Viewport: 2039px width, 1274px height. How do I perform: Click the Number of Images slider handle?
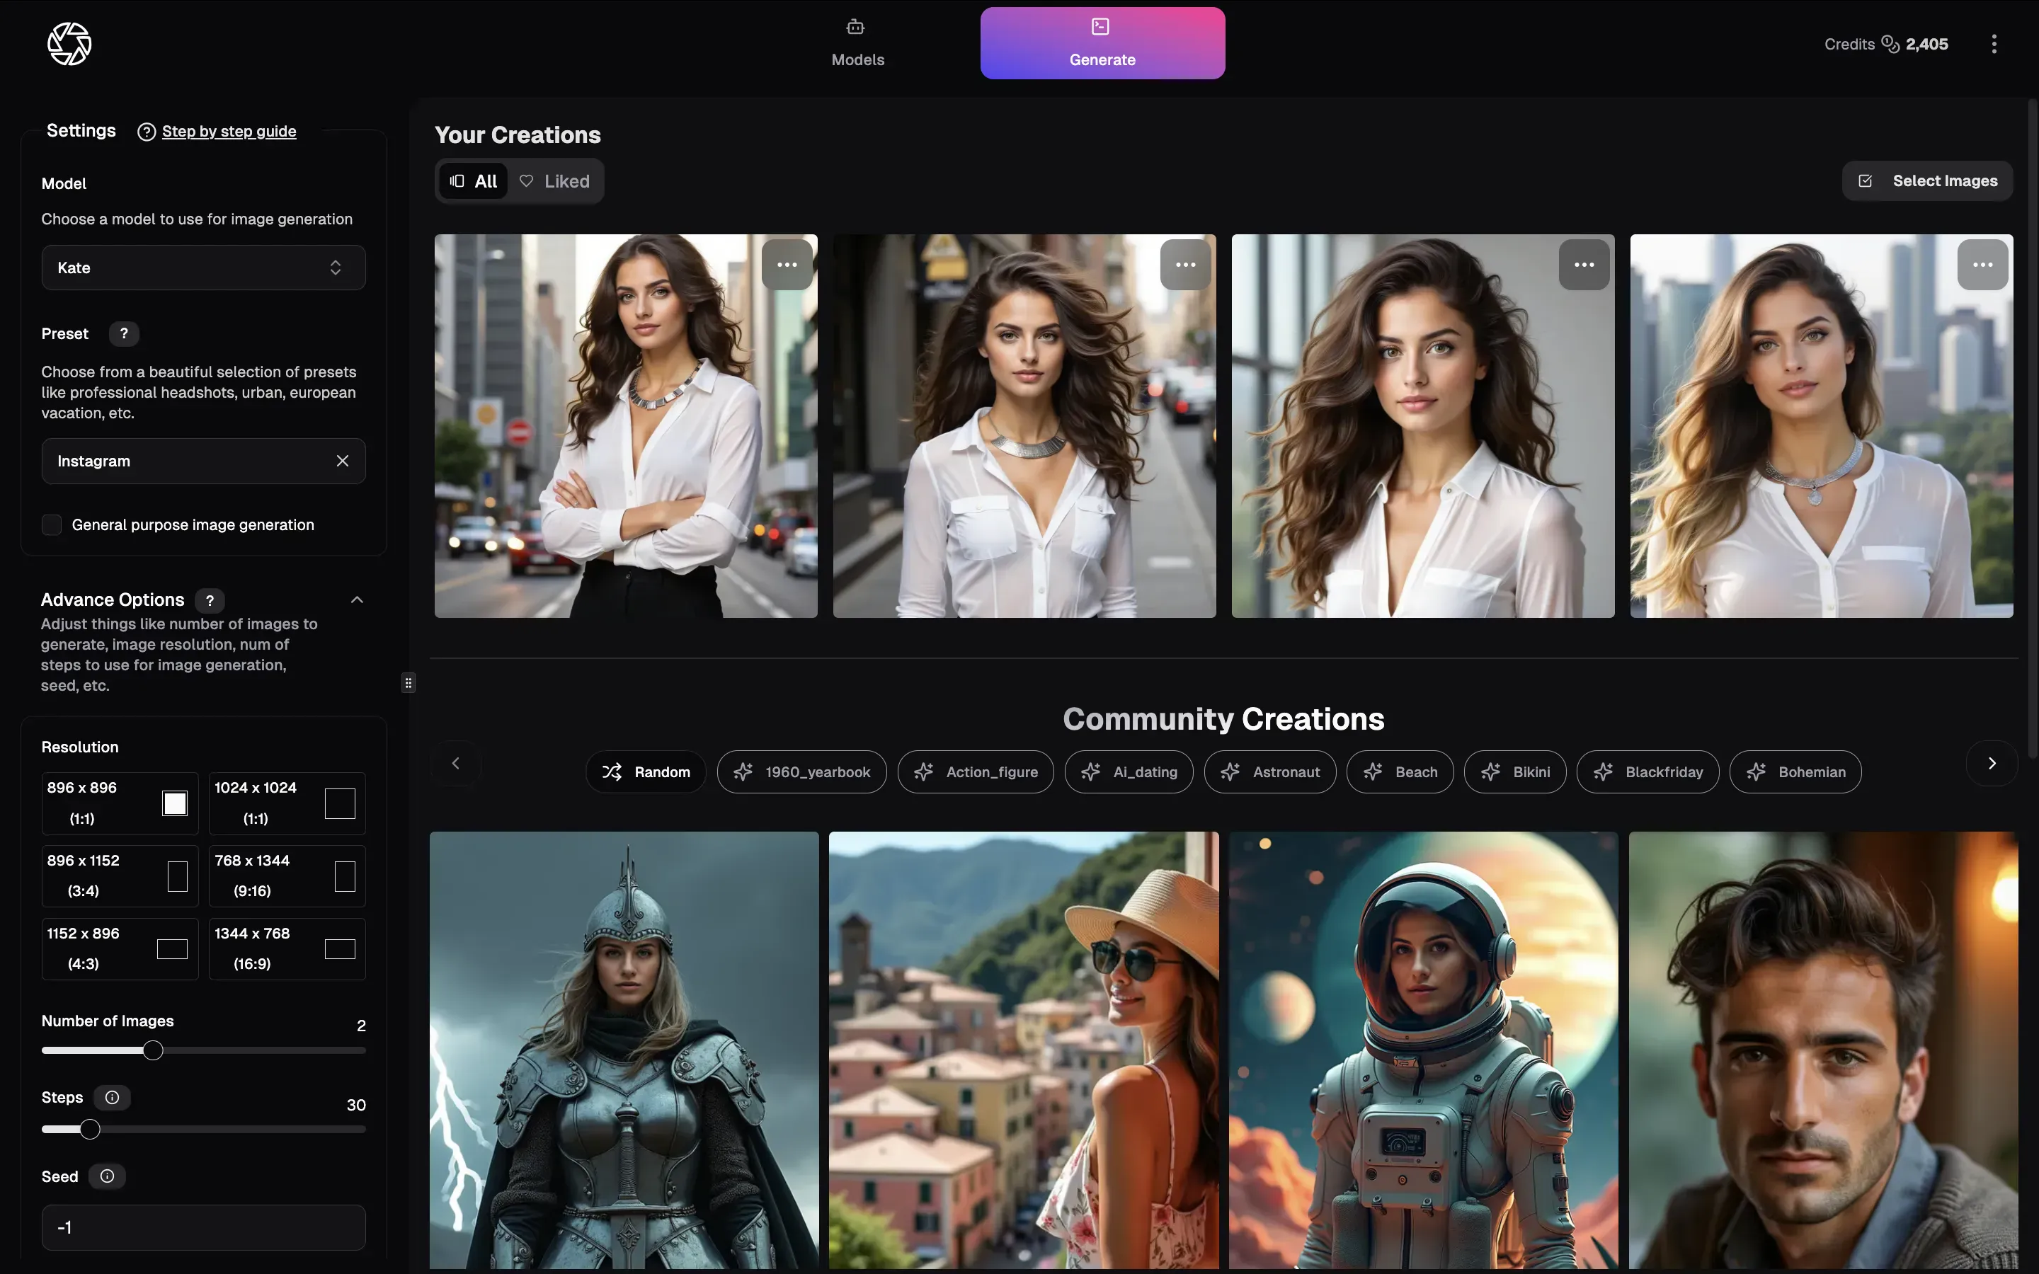tap(152, 1051)
